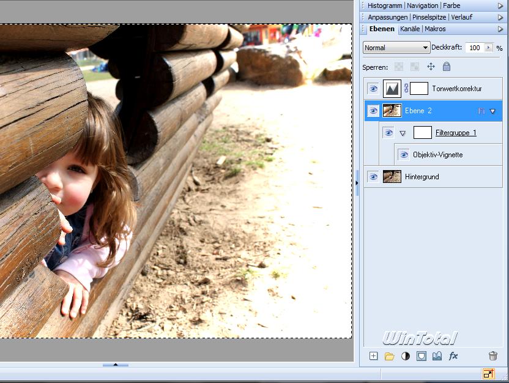
Task: Collapse the Ebene 2 layer arrow
Action: (492, 111)
